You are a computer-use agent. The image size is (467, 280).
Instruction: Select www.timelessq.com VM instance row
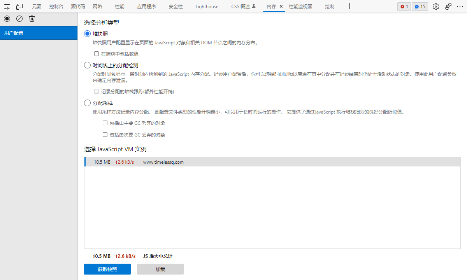[272, 162]
